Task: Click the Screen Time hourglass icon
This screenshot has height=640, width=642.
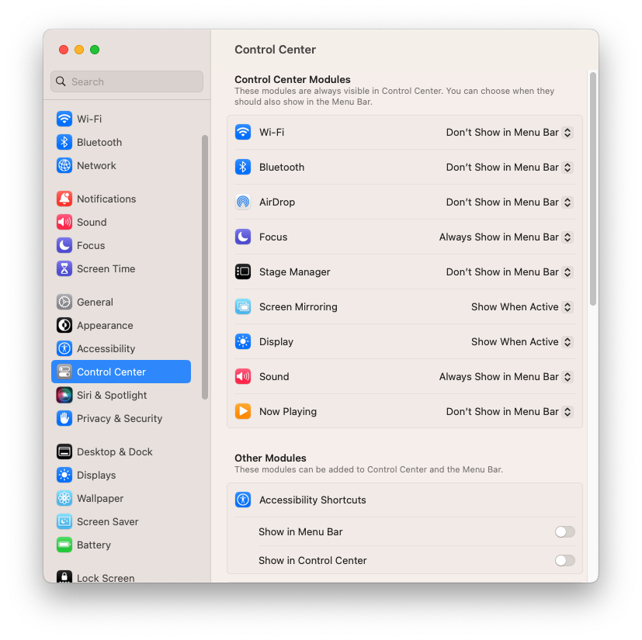Action: [x=64, y=269]
